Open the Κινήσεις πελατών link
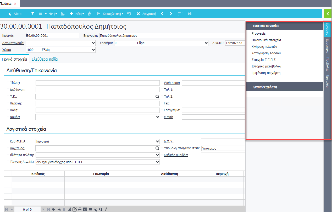 [264, 47]
